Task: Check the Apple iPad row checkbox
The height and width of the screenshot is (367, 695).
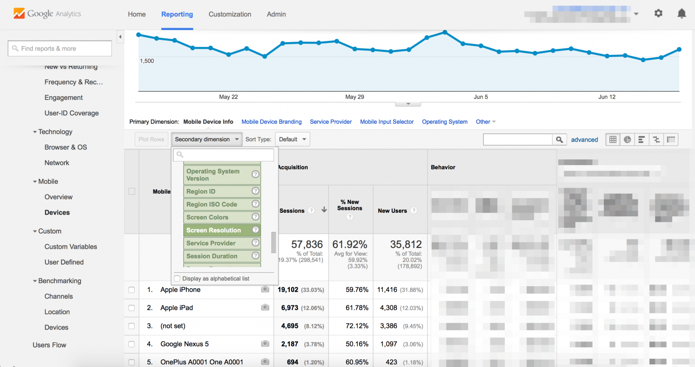Action: (x=132, y=308)
